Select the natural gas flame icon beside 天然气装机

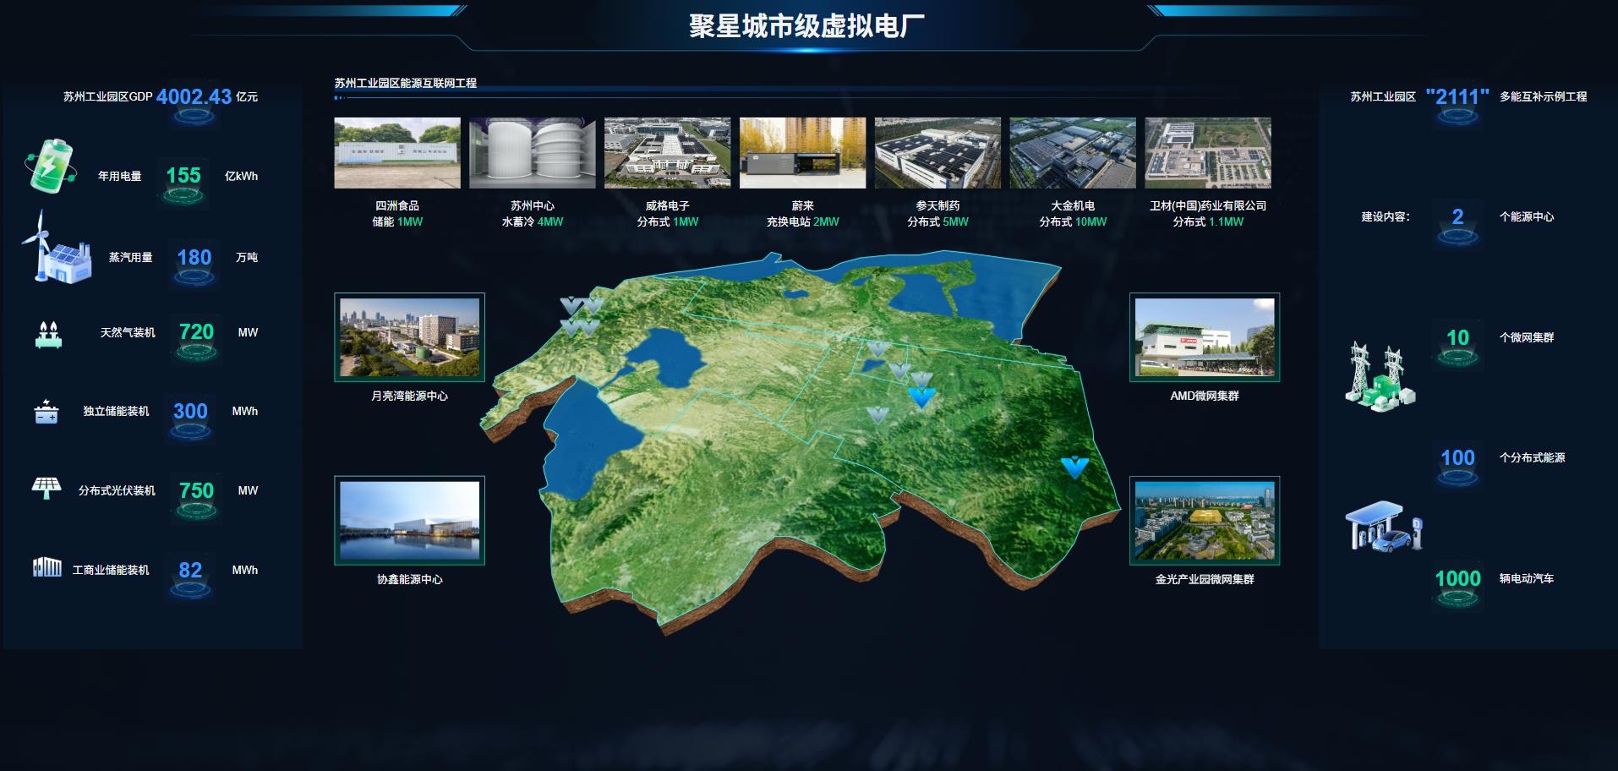point(48,333)
